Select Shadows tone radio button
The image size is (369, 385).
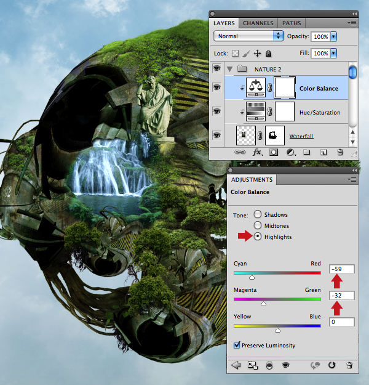258,214
